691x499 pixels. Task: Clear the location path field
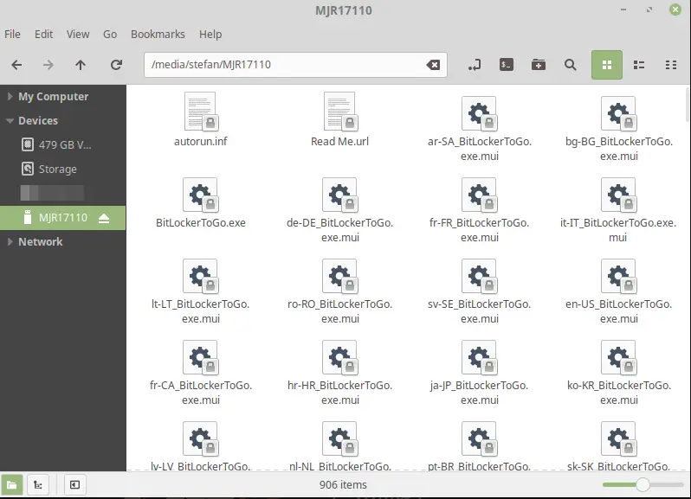pyautogui.click(x=433, y=65)
